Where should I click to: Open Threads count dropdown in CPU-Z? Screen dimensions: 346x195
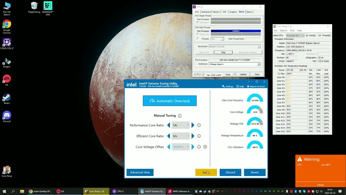click(217, 39)
